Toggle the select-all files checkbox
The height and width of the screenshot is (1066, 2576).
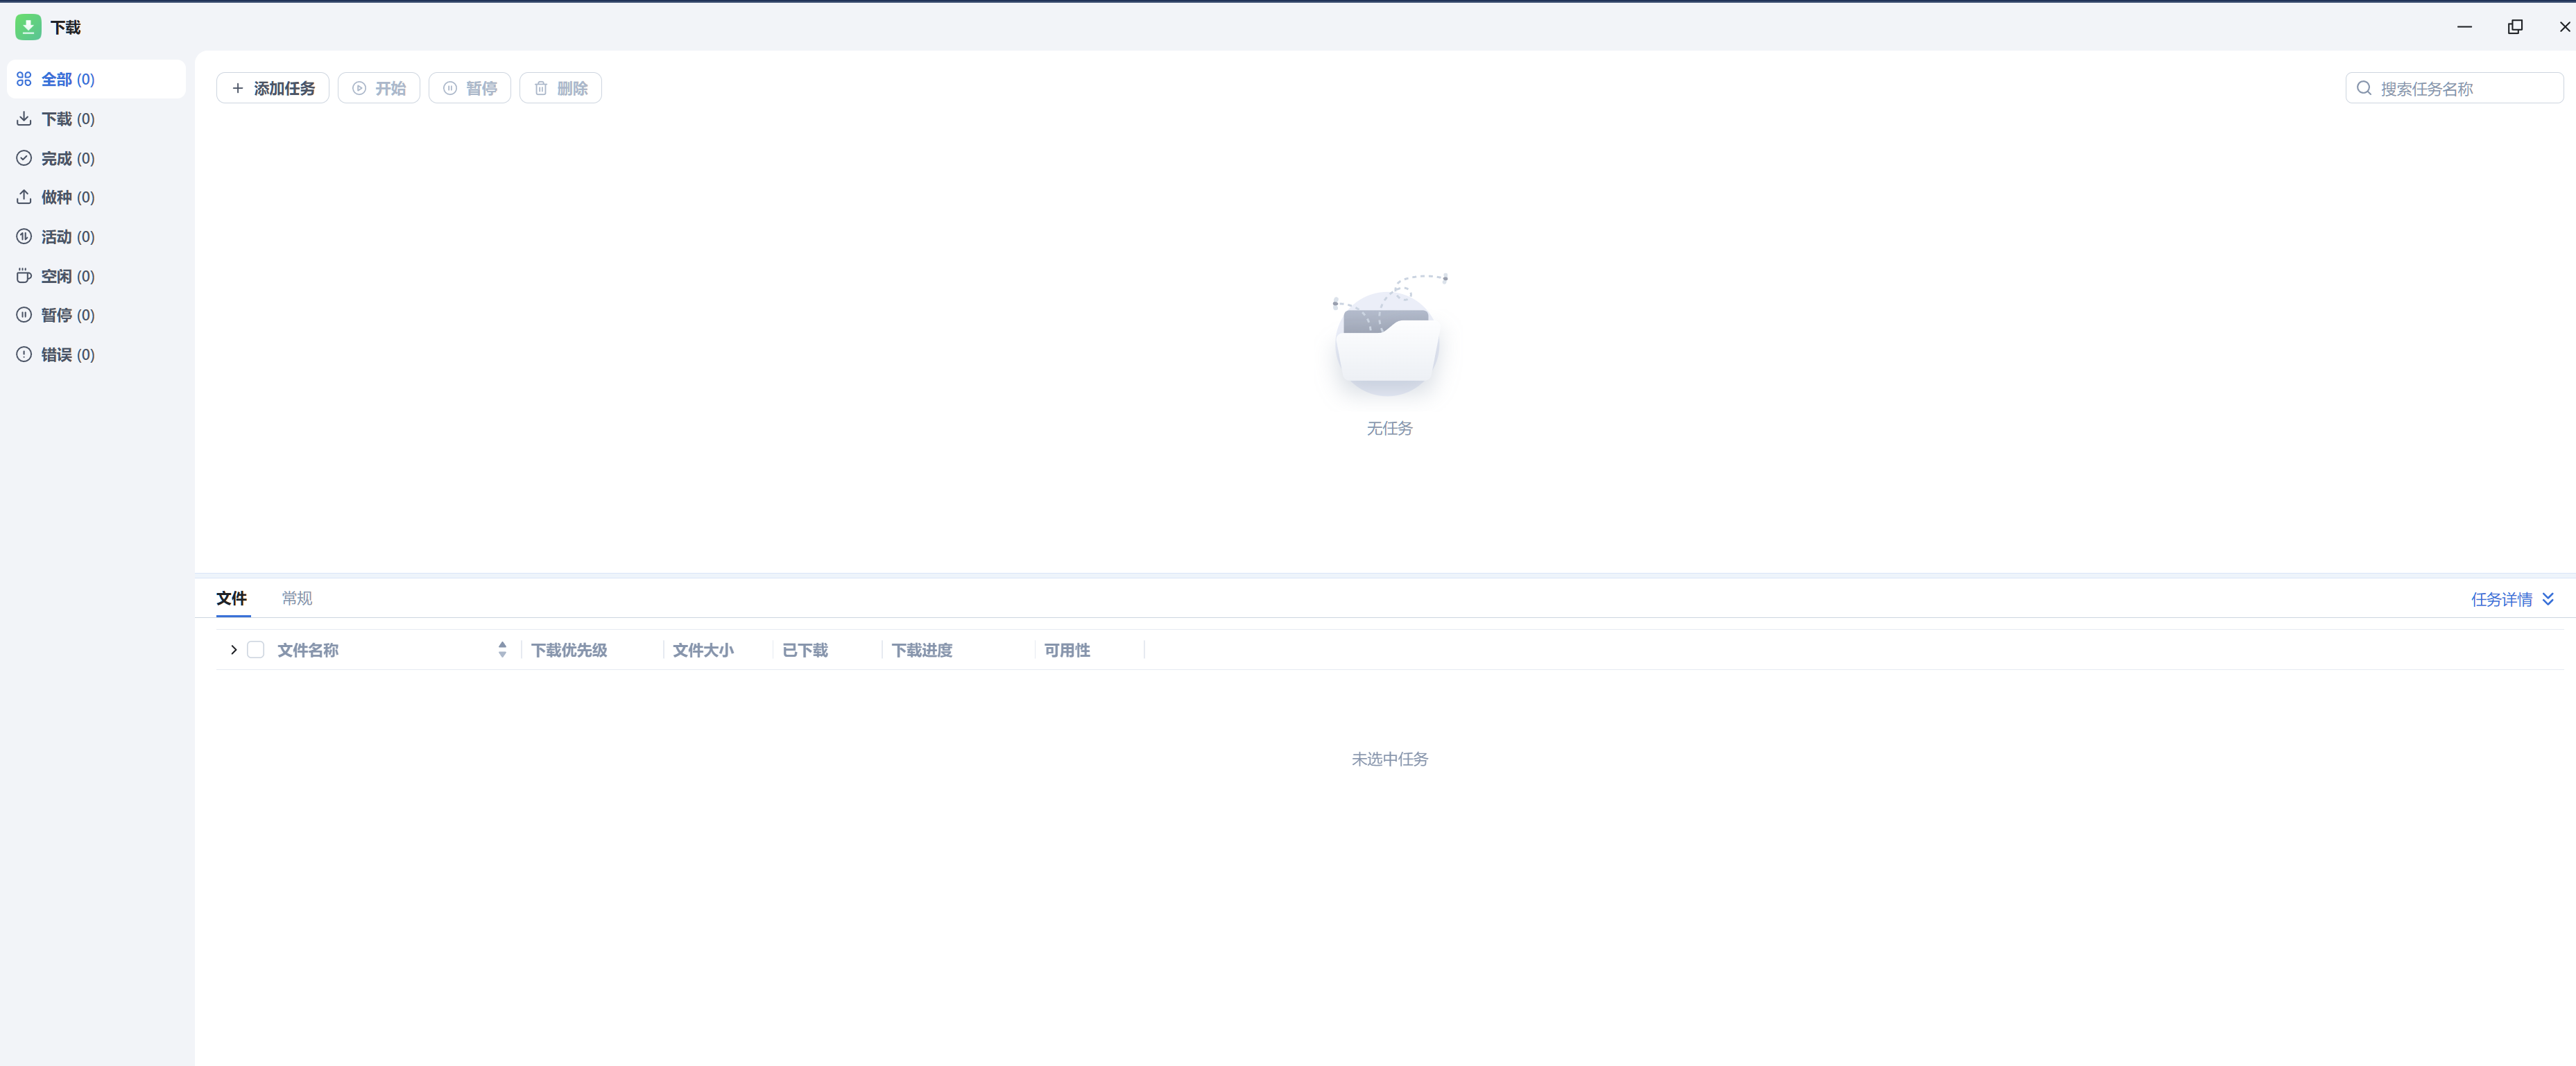pyautogui.click(x=256, y=649)
